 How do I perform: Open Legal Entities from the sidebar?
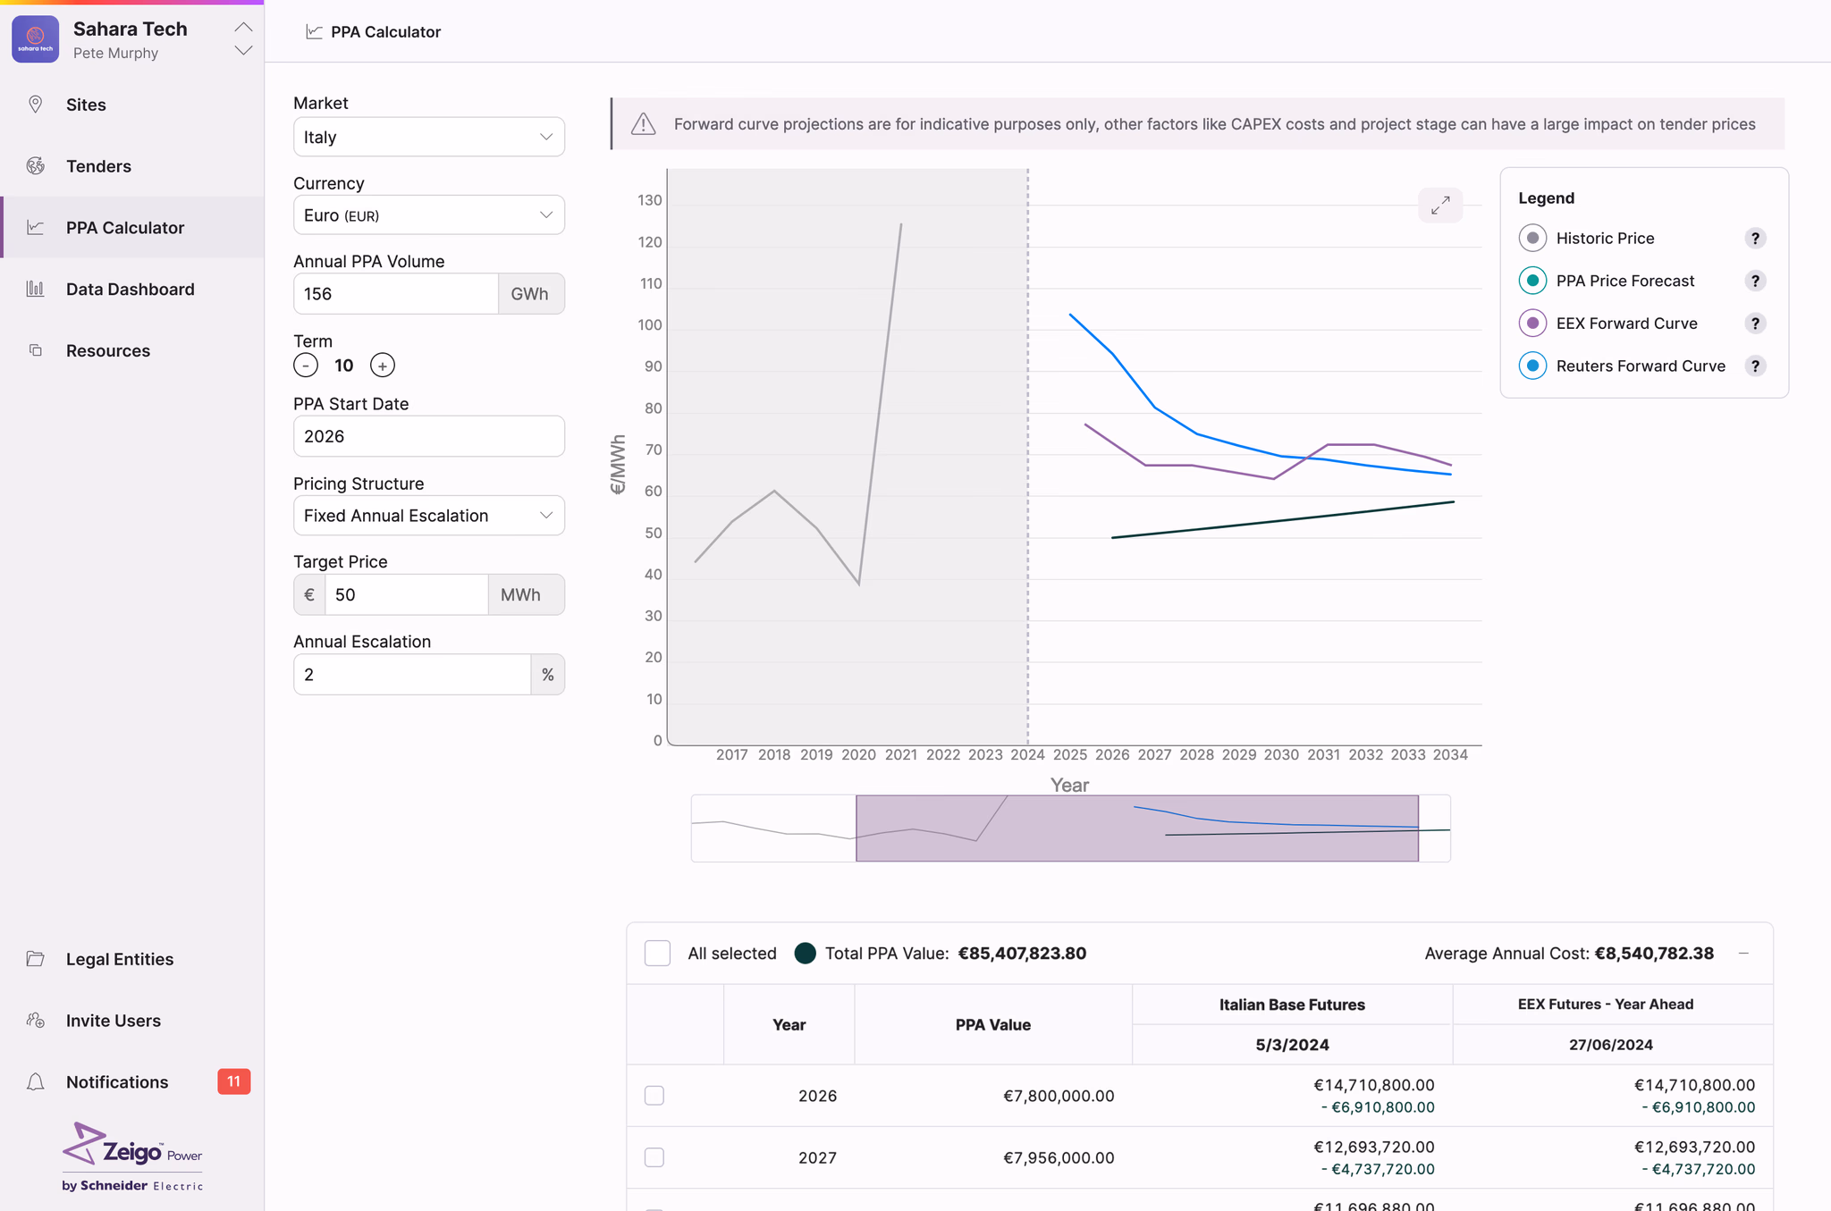coord(132,959)
